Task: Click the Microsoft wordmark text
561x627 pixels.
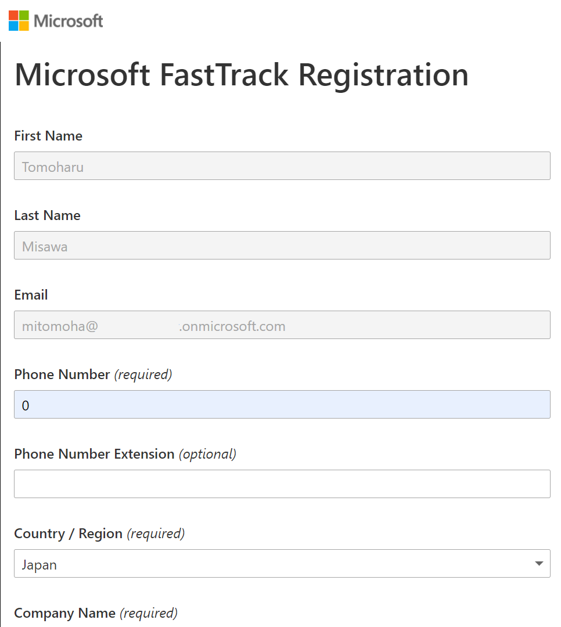Action: 69,21
